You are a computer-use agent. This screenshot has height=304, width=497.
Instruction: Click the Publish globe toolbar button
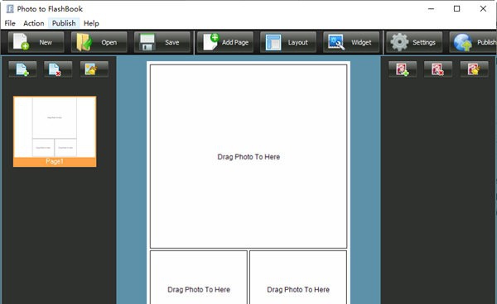click(x=473, y=42)
